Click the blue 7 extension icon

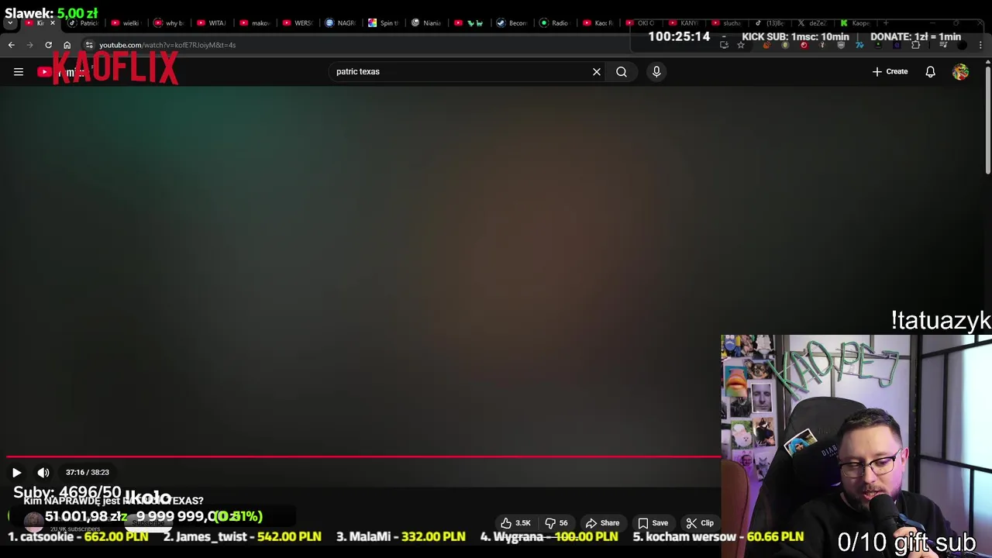859,45
